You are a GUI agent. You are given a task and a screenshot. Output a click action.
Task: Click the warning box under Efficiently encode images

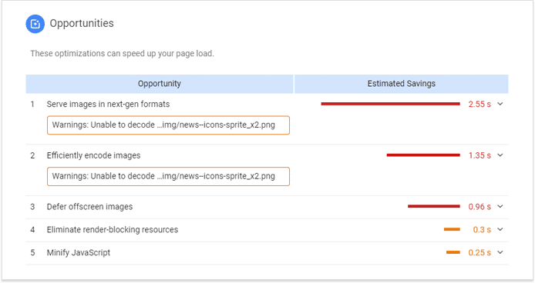point(168,176)
